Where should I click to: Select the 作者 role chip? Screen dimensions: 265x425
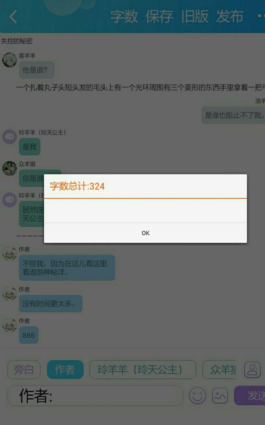[x=65, y=369]
